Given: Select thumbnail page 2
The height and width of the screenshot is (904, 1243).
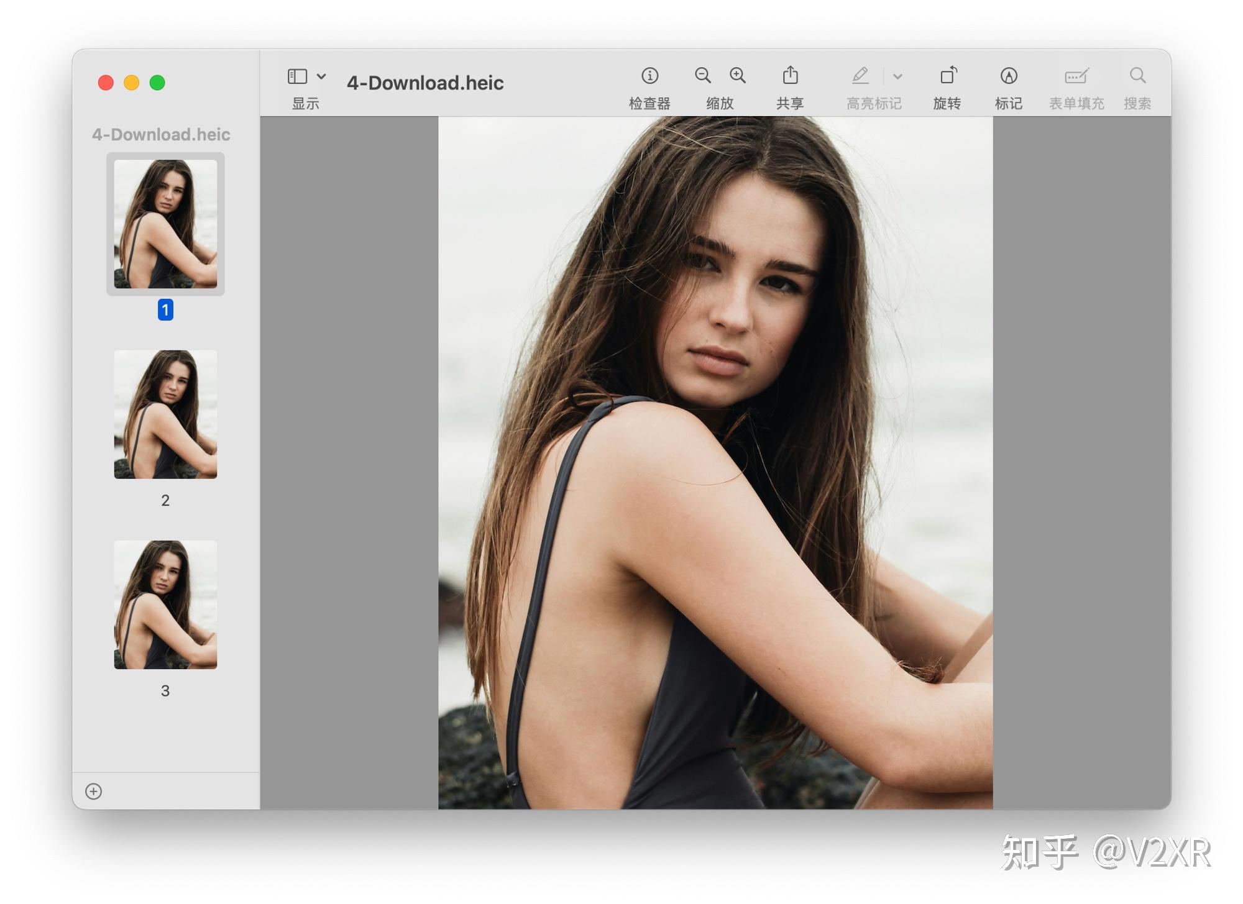Looking at the screenshot, I should coord(165,414).
